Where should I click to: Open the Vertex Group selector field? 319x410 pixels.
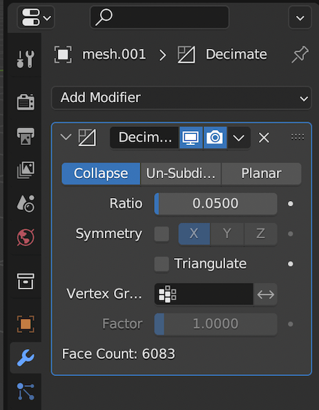[x=204, y=295]
